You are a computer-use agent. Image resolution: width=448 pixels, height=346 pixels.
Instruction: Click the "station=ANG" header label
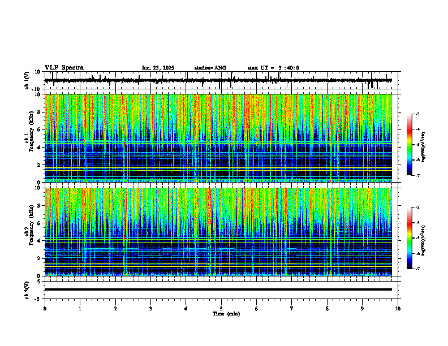(210, 68)
